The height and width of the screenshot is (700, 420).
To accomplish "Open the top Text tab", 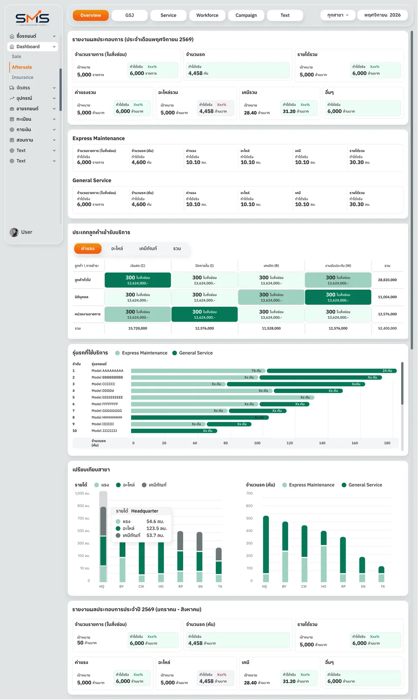I will [x=285, y=15].
